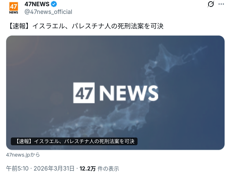Open the 47NEWS orange profile avatar
The image size is (231, 178).
point(14,8)
